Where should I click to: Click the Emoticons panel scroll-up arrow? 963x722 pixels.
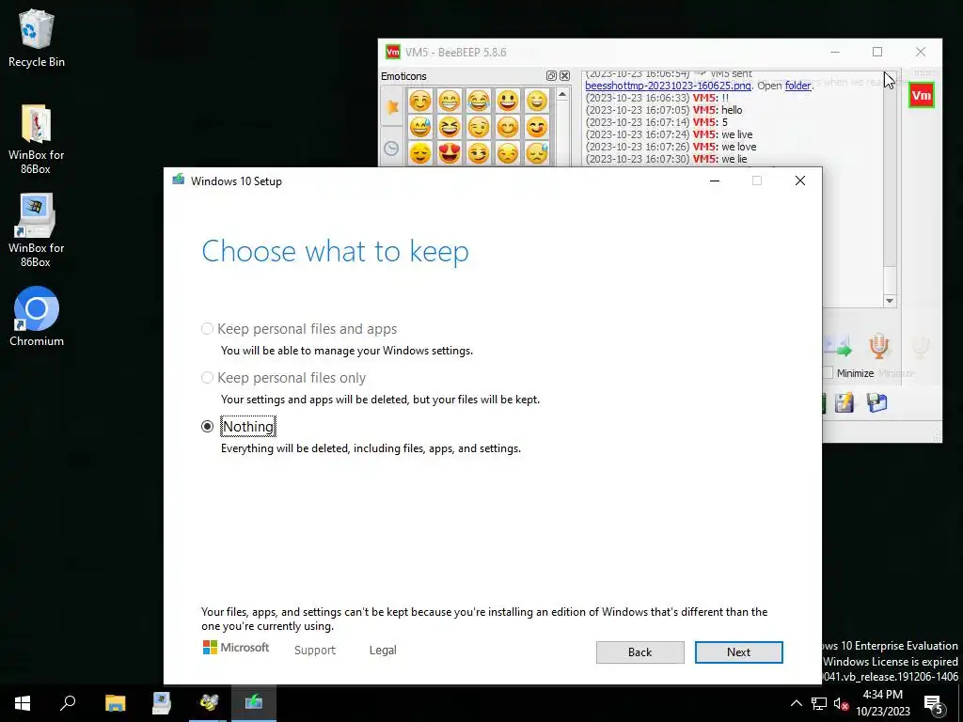(x=562, y=95)
